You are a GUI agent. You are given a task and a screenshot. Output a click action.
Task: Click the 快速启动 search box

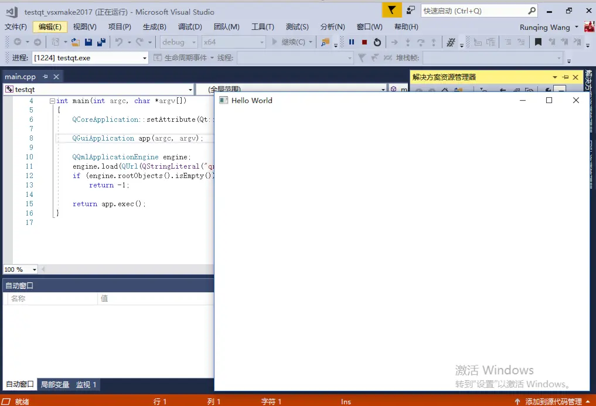coord(475,11)
